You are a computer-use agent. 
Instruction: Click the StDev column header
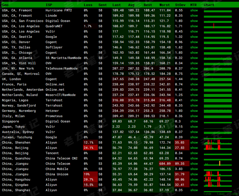[x=180, y=5]
